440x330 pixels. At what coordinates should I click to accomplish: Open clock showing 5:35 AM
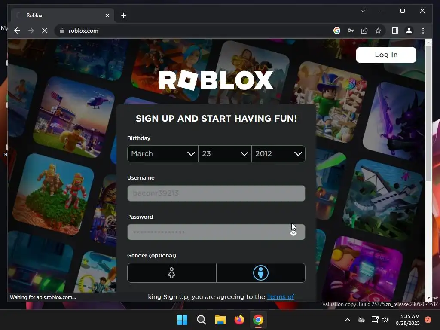tap(408, 320)
